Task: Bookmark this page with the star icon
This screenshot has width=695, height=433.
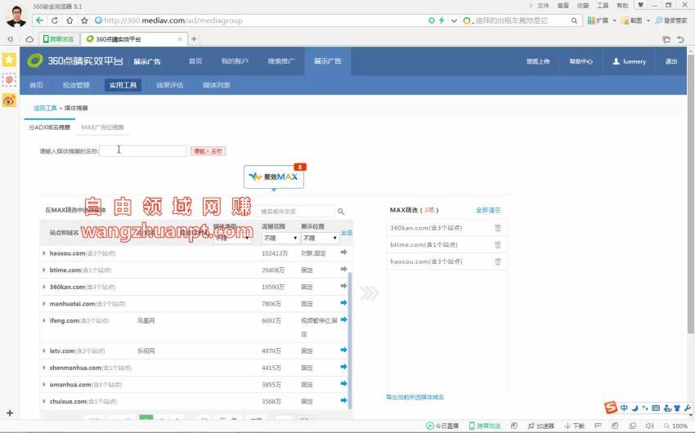Action: click(x=84, y=20)
